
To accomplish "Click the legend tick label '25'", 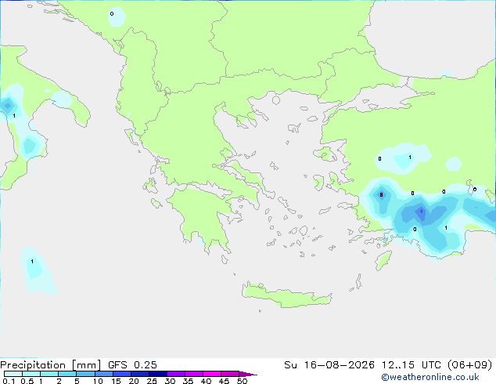I will pyautogui.click(x=152, y=381).
